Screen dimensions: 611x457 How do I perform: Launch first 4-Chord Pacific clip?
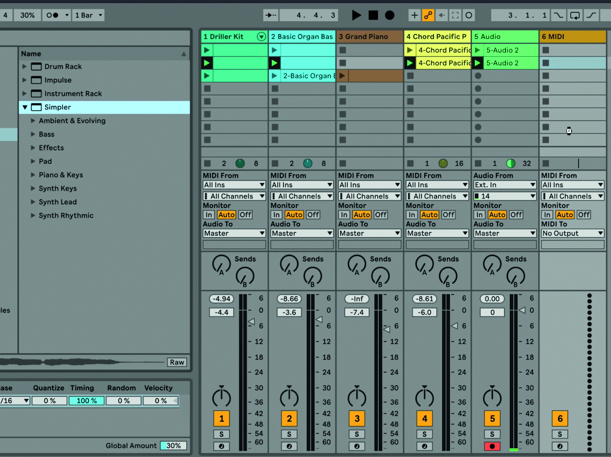point(410,50)
